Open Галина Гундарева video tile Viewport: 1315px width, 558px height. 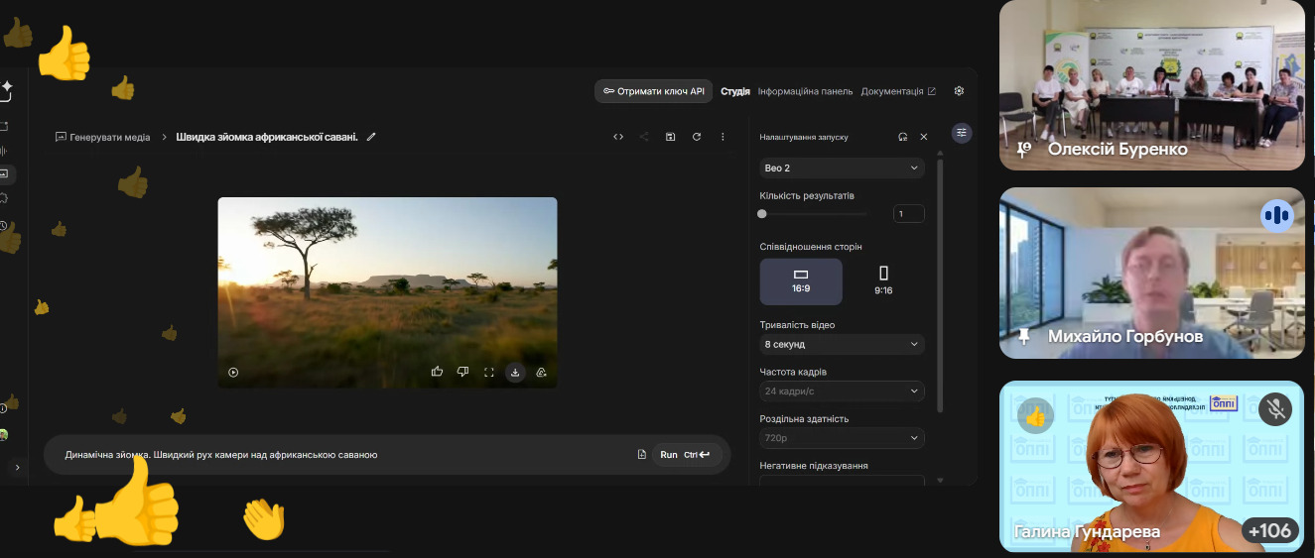pyautogui.click(x=1151, y=466)
